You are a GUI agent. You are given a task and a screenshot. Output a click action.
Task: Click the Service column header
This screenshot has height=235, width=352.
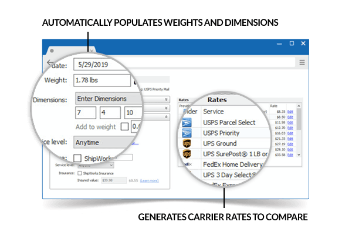click(x=214, y=112)
